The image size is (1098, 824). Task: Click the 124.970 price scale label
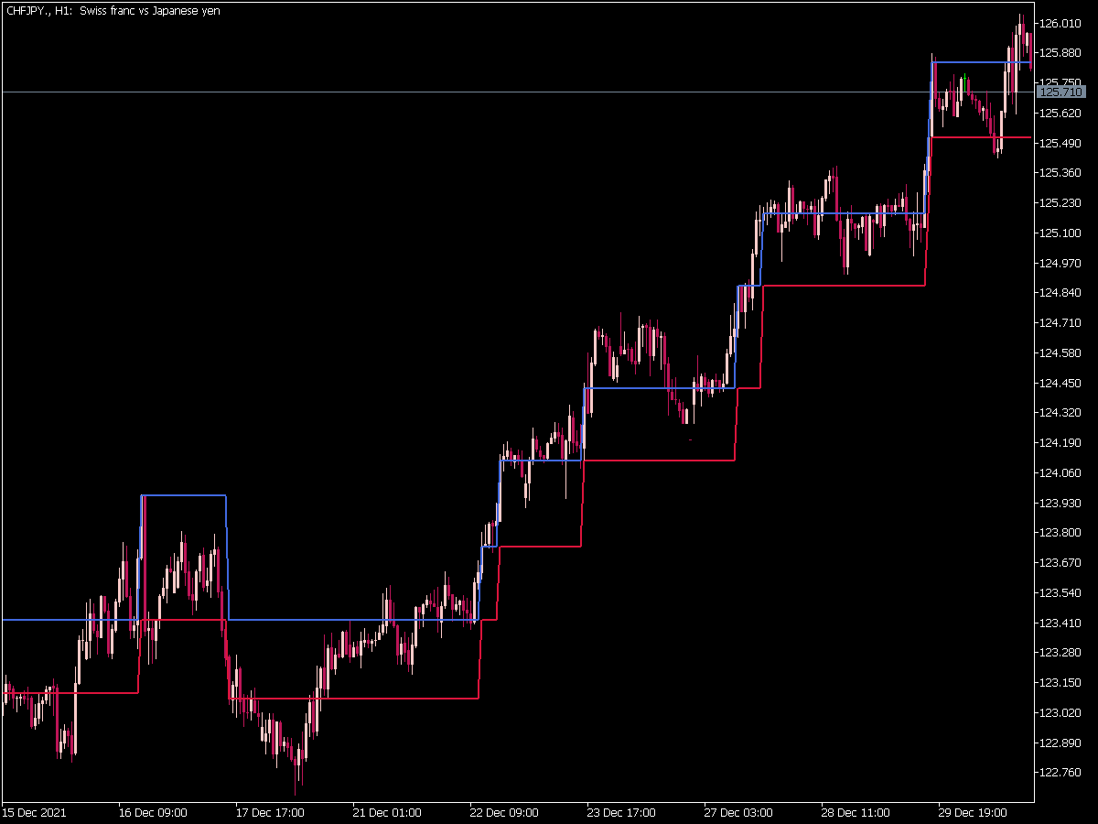point(1061,263)
